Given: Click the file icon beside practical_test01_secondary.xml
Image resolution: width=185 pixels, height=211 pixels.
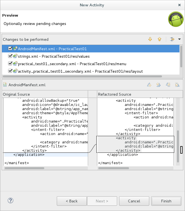Looking at the screenshot, I should point(15,63).
